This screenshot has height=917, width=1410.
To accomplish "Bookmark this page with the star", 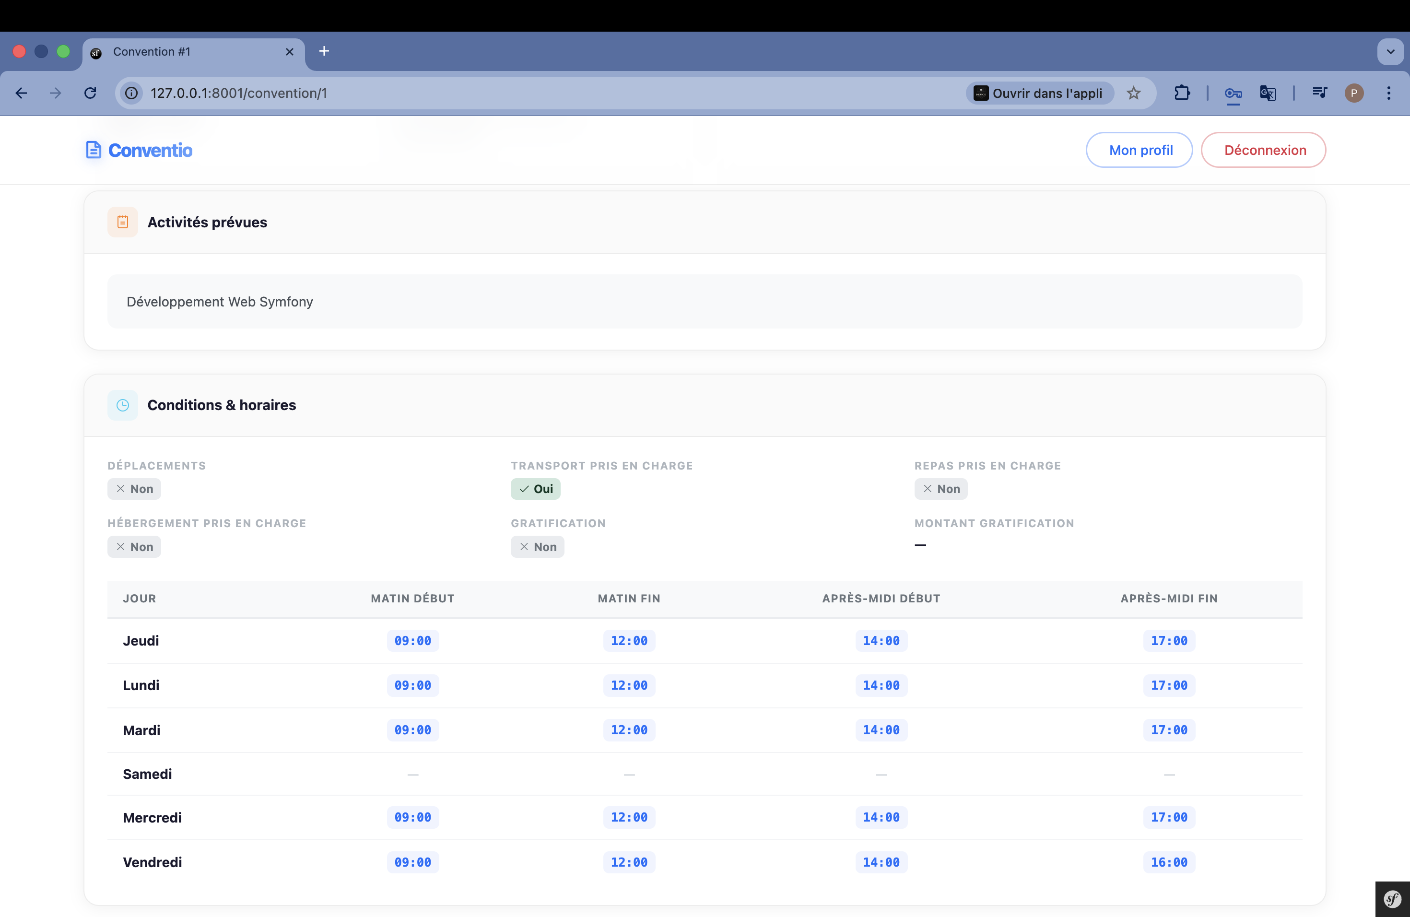I will (x=1133, y=93).
